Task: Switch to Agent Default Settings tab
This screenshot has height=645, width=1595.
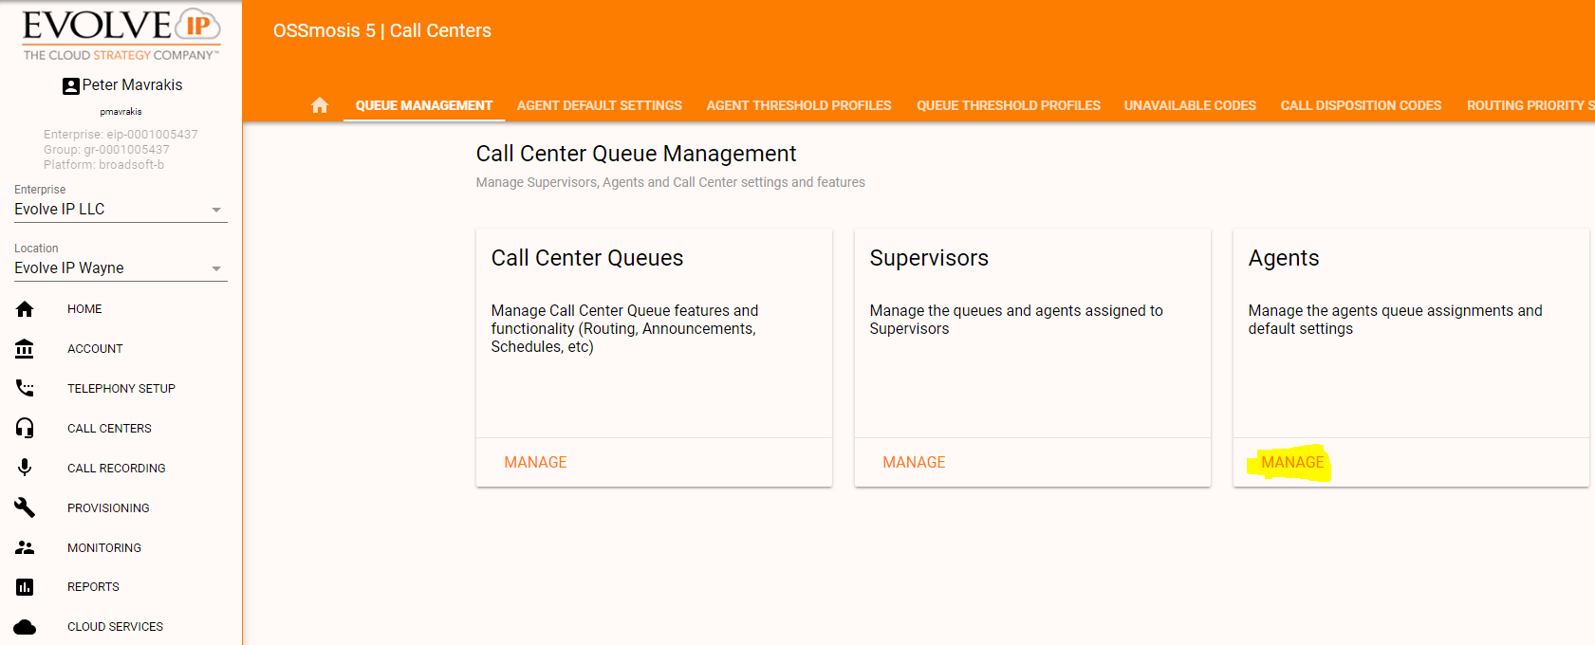Action: pos(599,105)
